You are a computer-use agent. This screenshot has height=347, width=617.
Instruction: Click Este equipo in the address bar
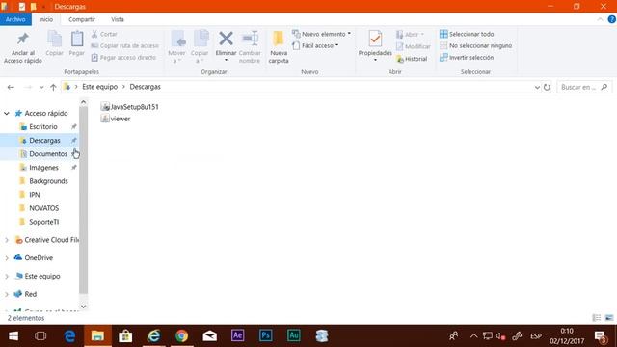99,87
